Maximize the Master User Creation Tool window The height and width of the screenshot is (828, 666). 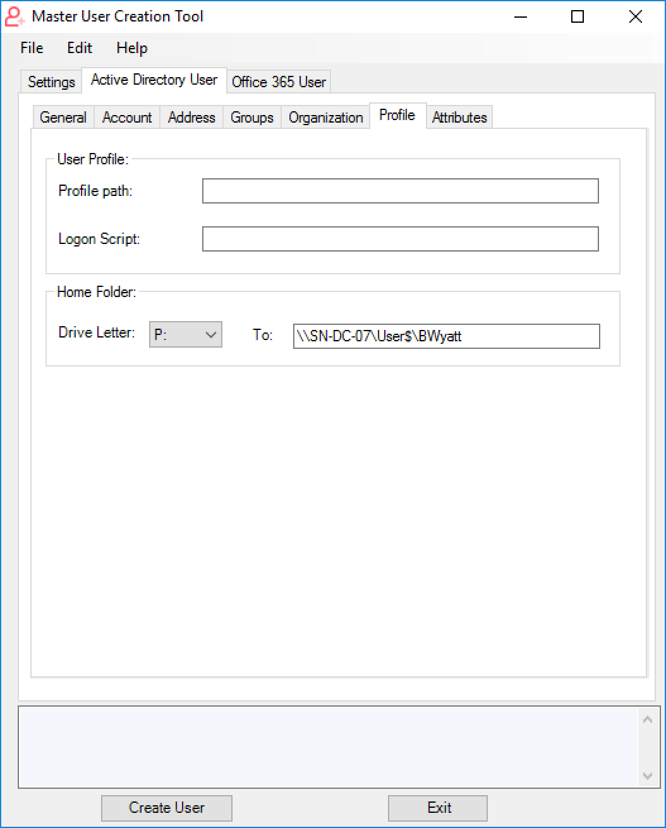[578, 16]
